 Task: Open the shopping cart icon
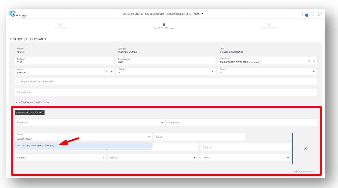click(x=304, y=14)
